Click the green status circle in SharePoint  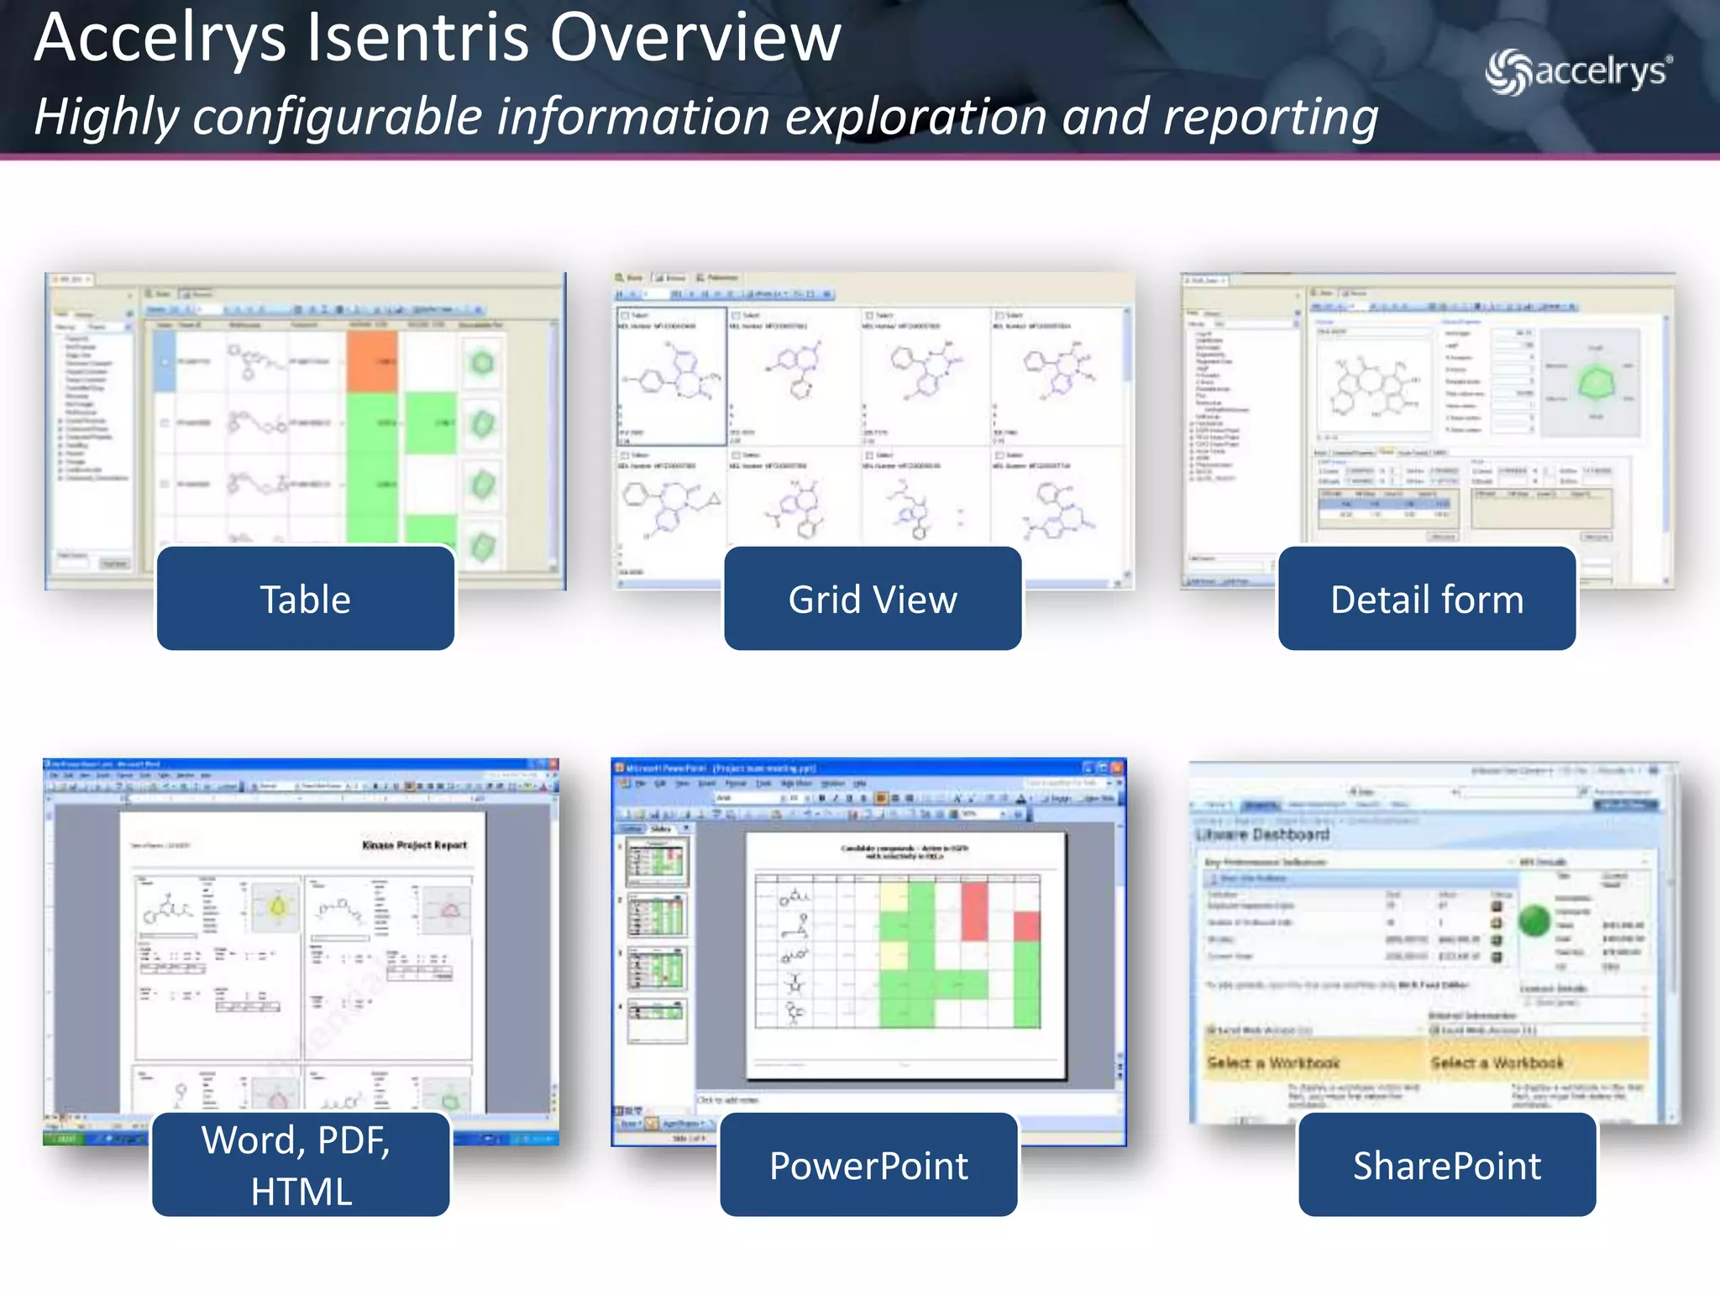pos(1534,920)
